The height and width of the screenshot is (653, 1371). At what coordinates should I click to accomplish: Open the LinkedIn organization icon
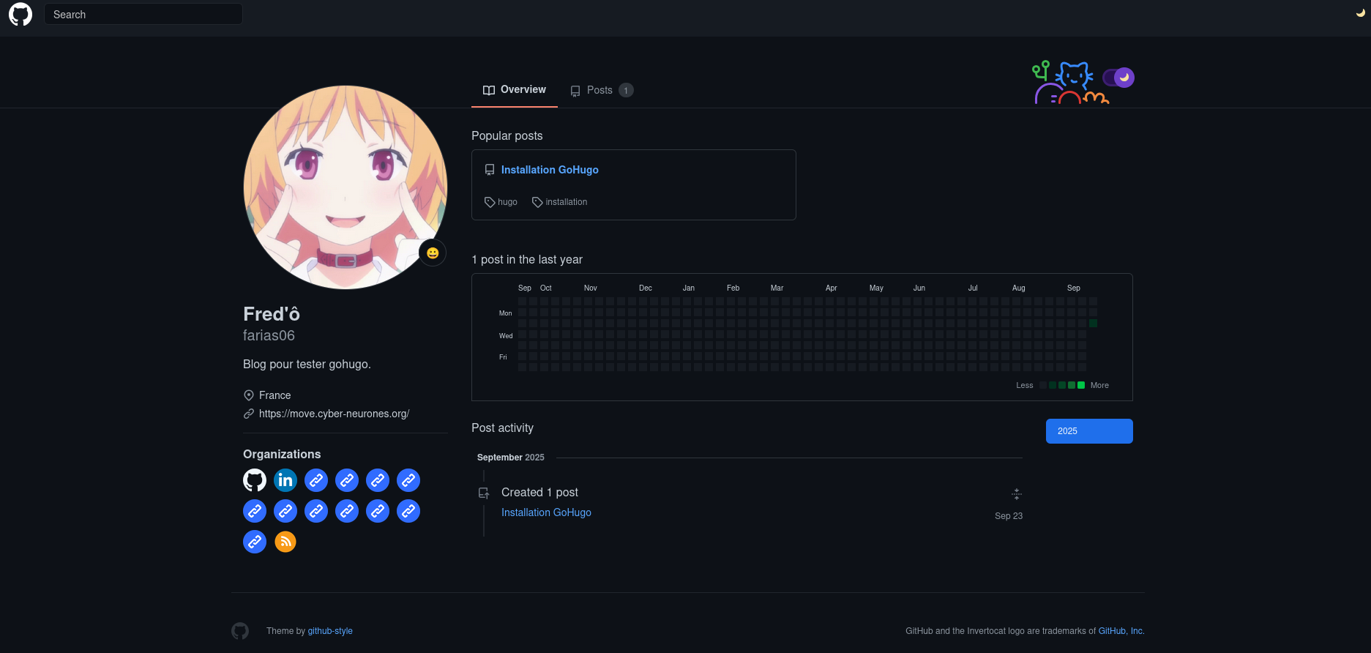(x=285, y=480)
